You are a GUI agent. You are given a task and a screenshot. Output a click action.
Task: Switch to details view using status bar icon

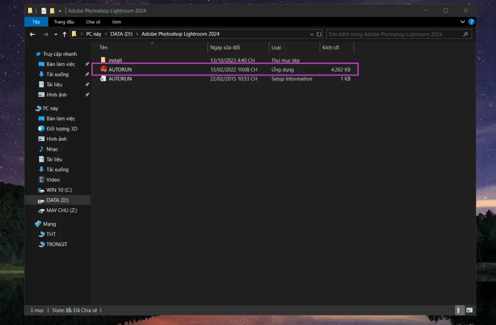[458, 310]
